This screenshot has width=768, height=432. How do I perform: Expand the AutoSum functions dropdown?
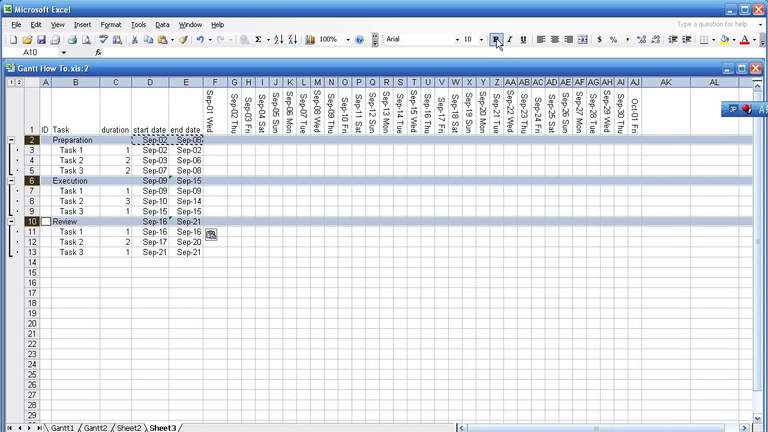[x=268, y=40]
